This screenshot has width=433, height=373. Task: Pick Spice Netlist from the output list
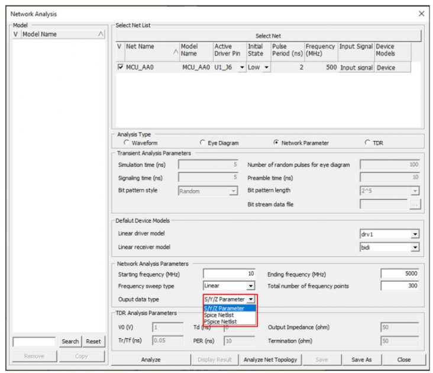(x=219, y=315)
